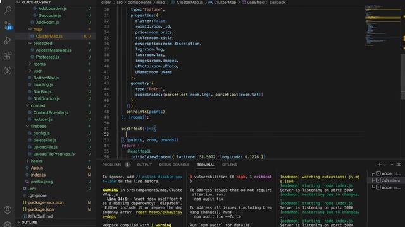
Task: Open the .env file
Action: pos(32,189)
